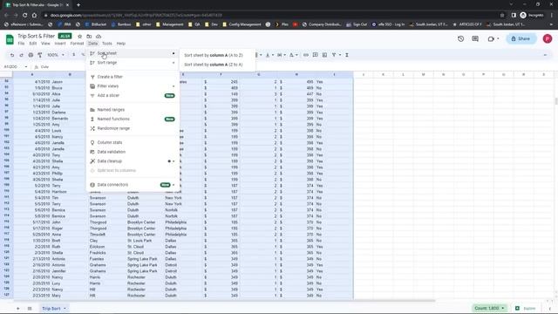
Task: Open the user account avatar
Action: click(x=548, y=38)
